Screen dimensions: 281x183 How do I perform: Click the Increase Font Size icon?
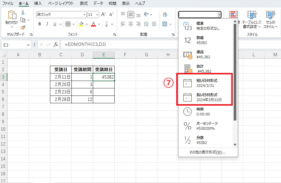point(103,14)
